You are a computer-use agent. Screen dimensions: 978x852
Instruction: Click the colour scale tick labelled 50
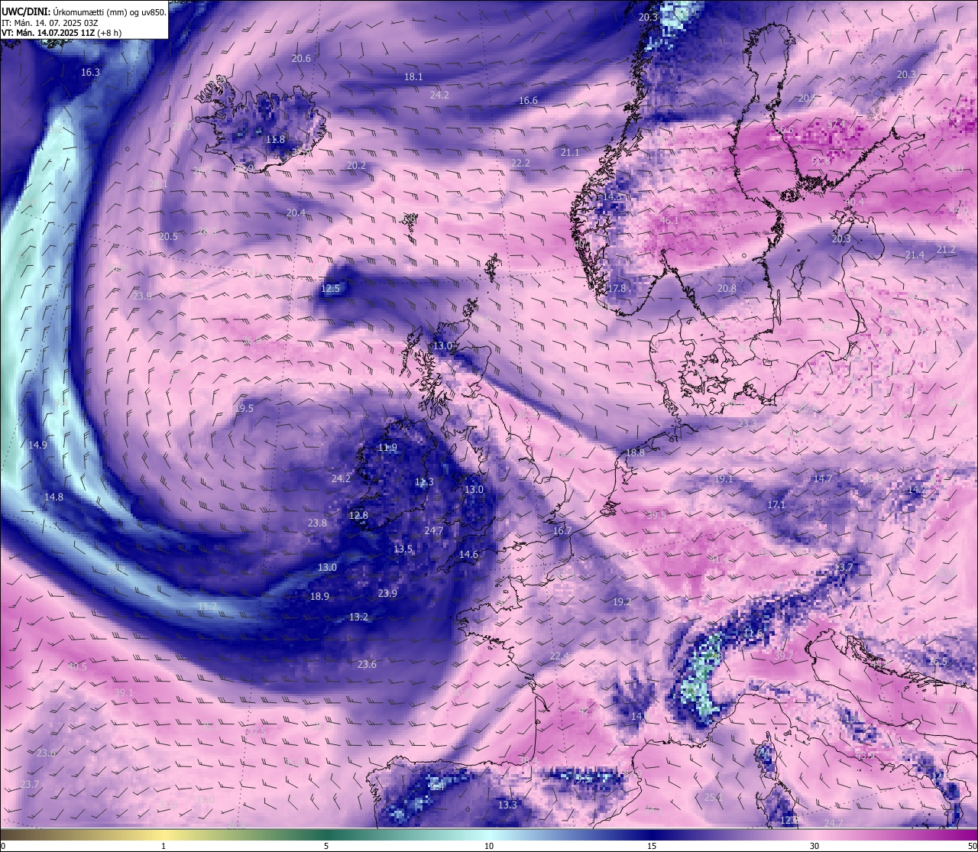972,846
